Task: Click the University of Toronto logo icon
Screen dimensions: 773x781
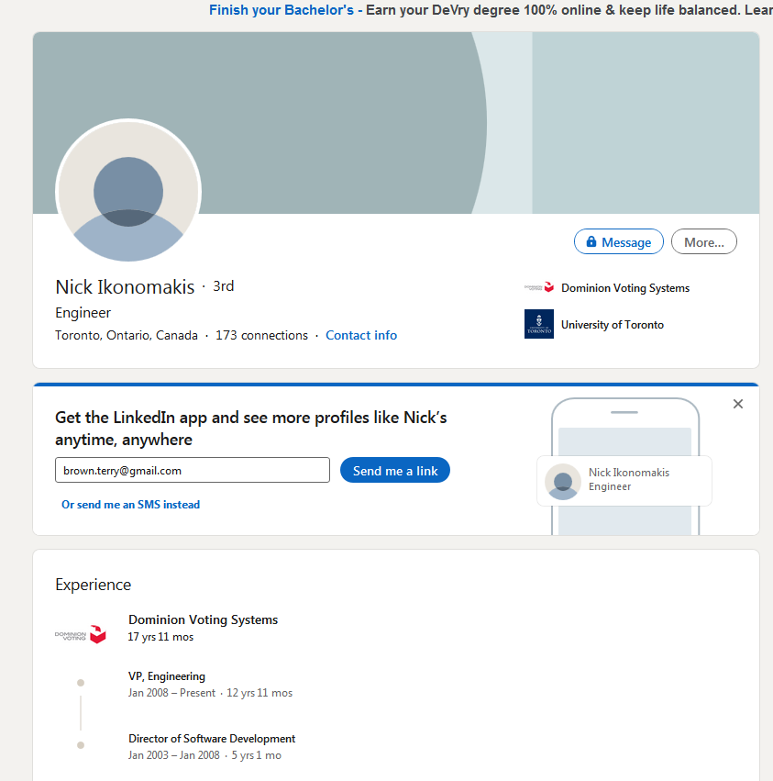Action: [538, 324]
